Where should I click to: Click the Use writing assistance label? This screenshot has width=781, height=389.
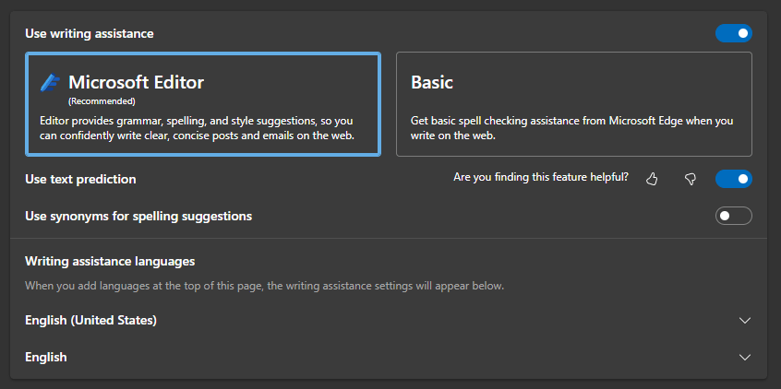point(90,34)
